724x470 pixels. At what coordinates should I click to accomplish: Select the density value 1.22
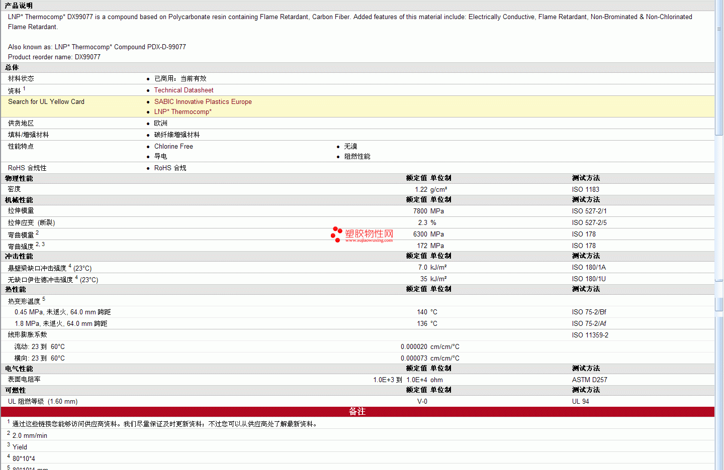(421, 190)
